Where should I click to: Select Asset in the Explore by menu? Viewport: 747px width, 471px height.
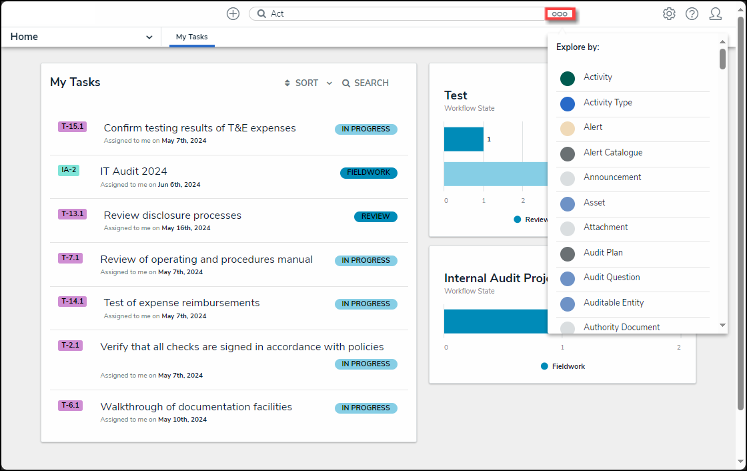point(594,203)
